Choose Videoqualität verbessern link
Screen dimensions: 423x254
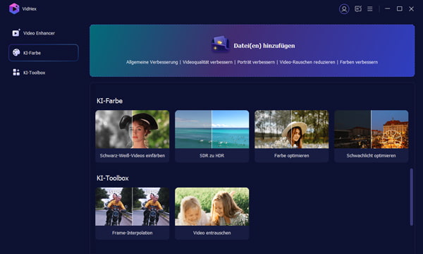(x=207, y=62)
